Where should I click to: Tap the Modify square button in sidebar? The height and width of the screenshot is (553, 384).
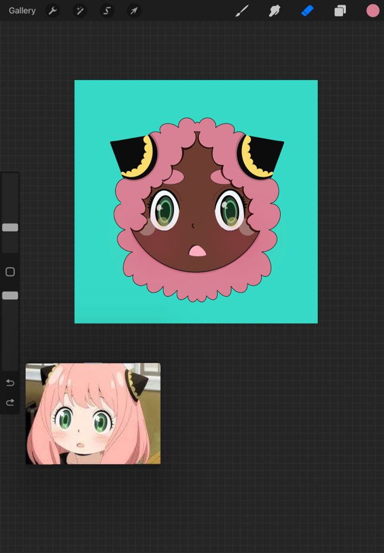point(10,272)
